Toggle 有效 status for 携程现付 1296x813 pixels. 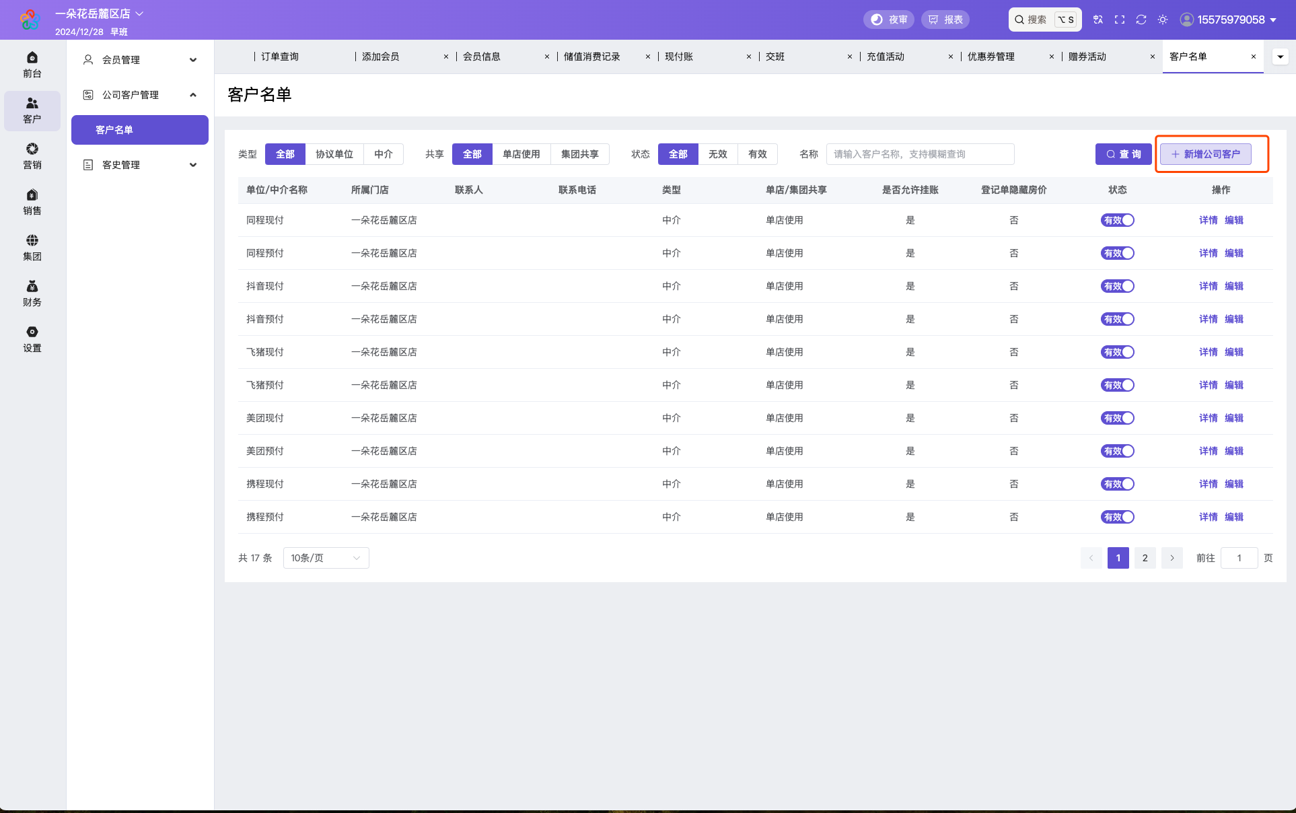[1118, 484]
